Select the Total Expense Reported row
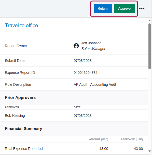The height and width of the screenshot is (155, 152). coord(74,149)
